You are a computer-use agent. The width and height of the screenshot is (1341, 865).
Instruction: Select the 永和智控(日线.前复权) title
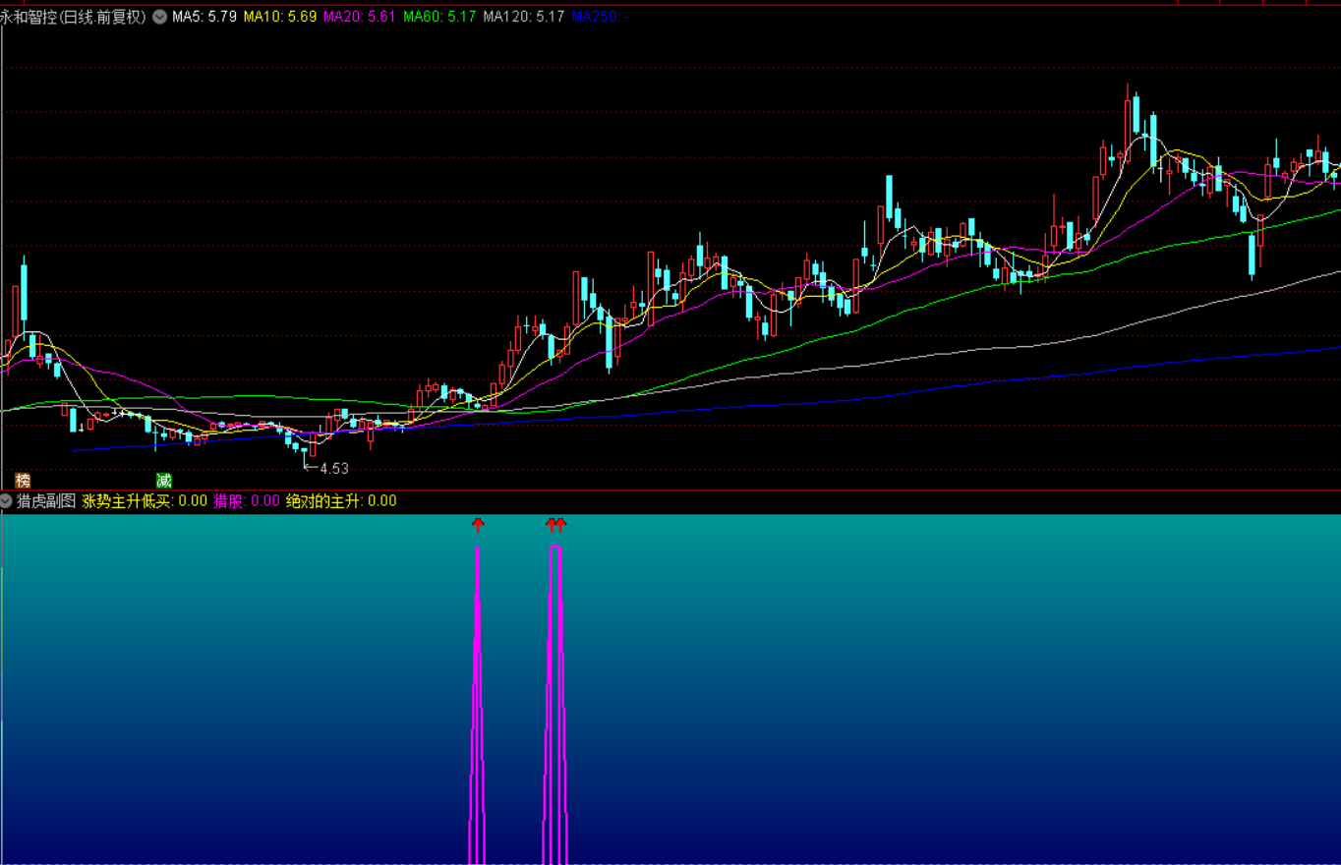pos(74,17)
